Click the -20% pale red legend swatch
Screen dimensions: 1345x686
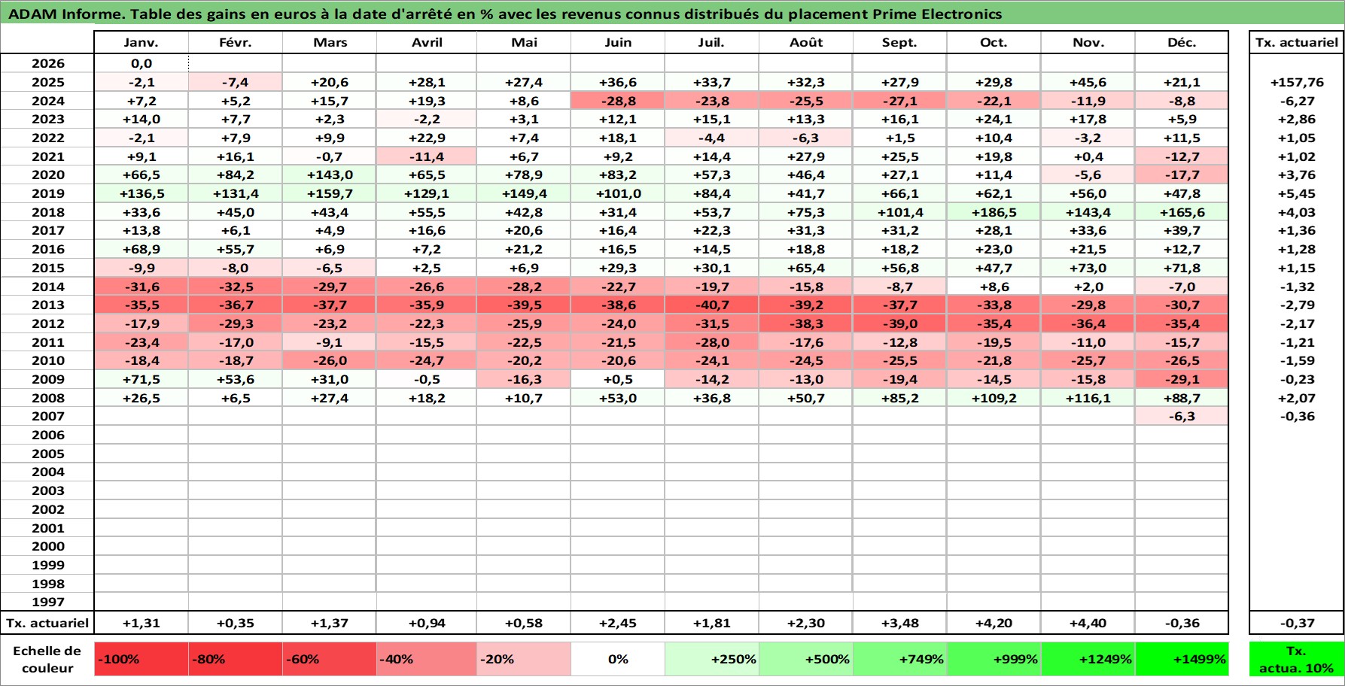(524, 659)
